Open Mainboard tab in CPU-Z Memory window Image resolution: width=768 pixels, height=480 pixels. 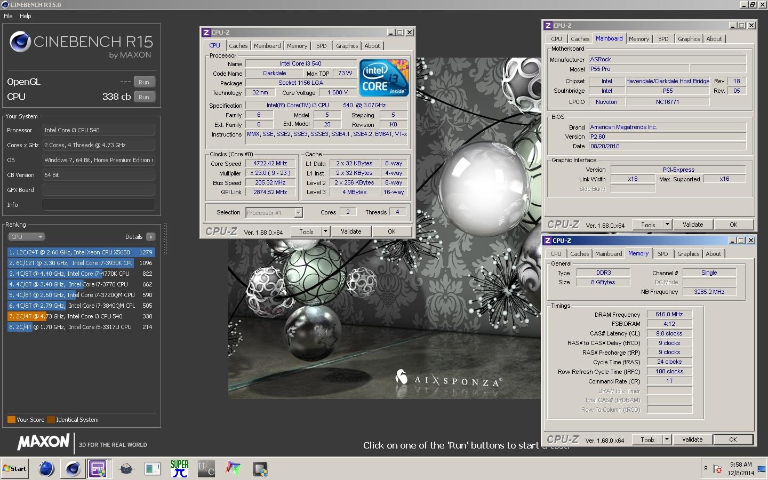click(x=609, y=254)
